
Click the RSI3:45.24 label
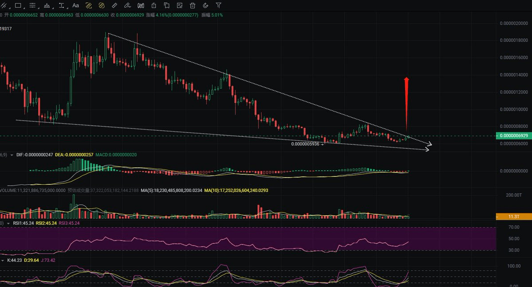69,223
